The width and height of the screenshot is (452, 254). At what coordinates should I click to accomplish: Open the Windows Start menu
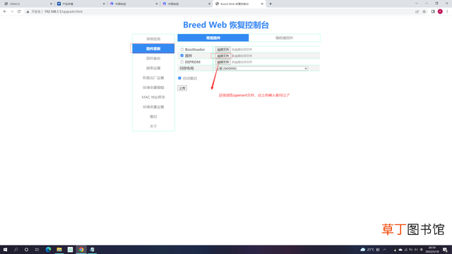click(x=5, y=250)
